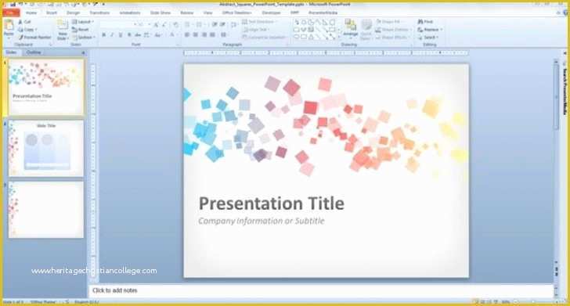
Task: Select the blank slide 3 thumbnail
Action: [x=46, y=210]
